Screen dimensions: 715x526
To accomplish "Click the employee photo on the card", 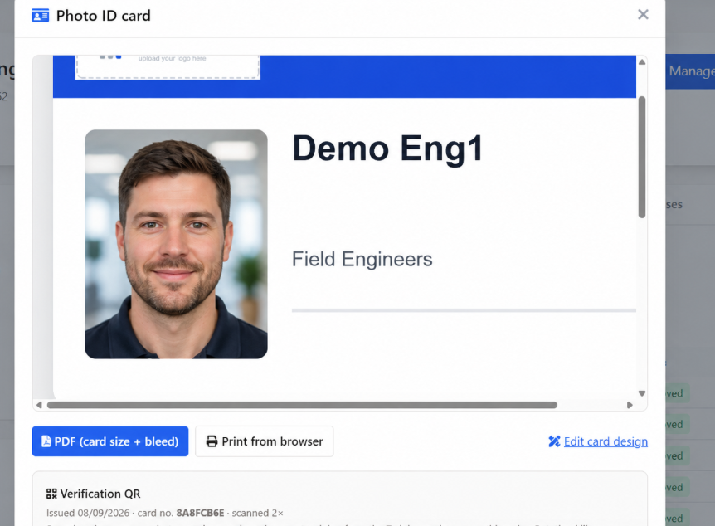I will tap(176, 244).
